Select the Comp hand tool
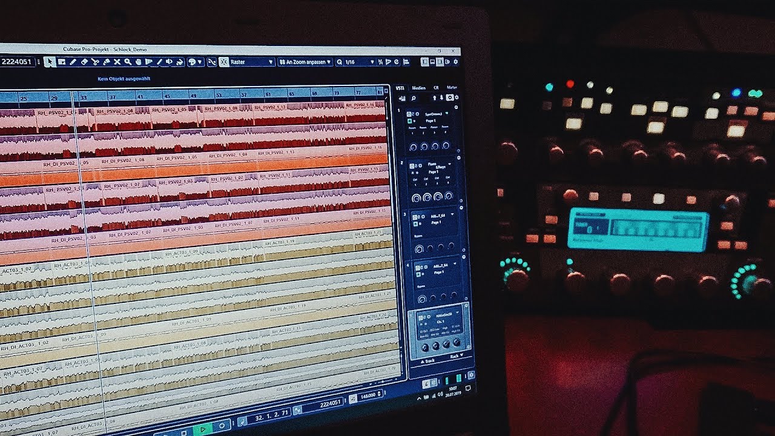The height and width of the screenshot is (436, 775). pyautogui.click(x=139, y=62)
